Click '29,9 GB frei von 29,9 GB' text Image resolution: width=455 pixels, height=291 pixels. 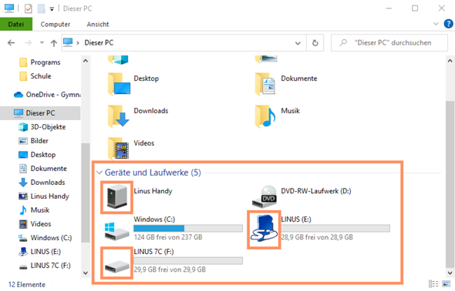pyautogui.click(x=170, y=269)
